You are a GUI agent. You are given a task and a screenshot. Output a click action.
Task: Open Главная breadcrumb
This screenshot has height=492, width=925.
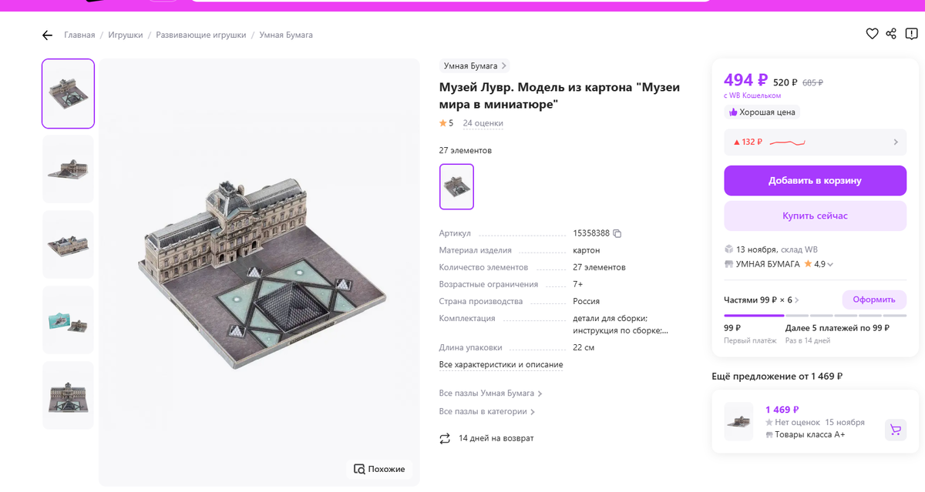point(79,35)
